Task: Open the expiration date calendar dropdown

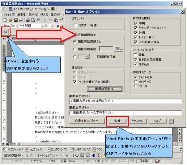Action: coord(119,49)
